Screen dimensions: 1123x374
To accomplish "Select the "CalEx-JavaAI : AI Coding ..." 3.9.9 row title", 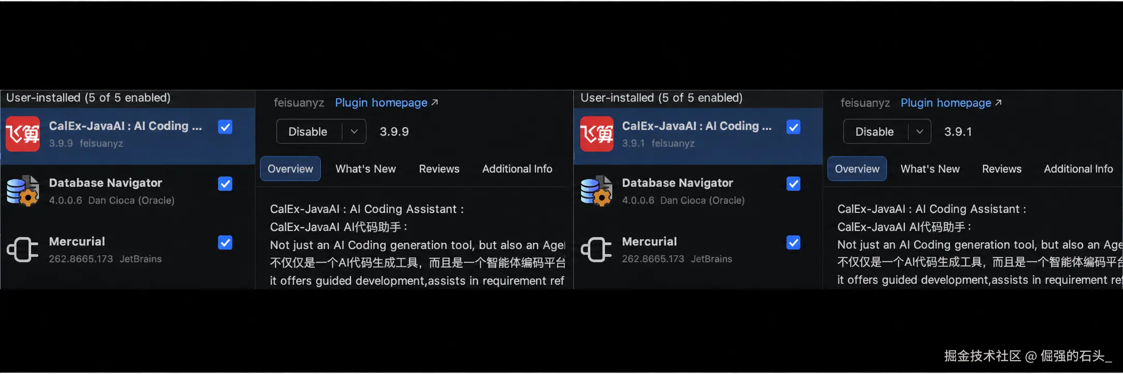I will click(125, 126).
